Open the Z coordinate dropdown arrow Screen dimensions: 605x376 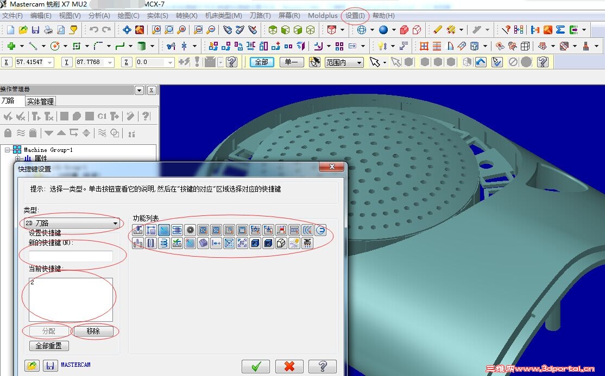(x=170, y=62)
